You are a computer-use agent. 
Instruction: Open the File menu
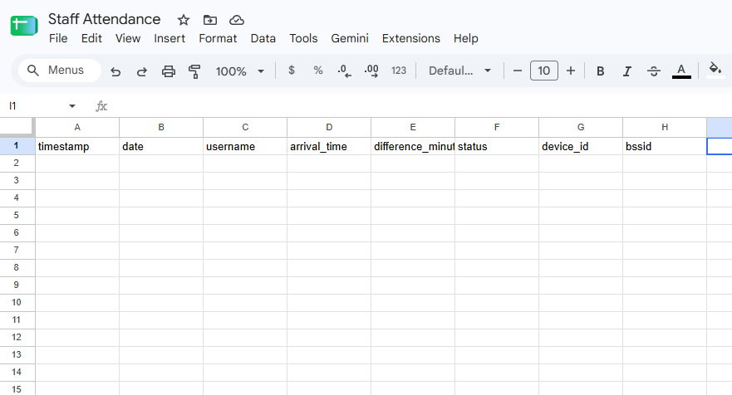(x=58, y=38)
